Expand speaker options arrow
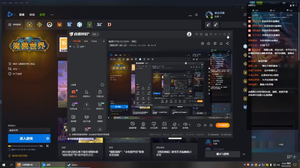Viewport: 300px width, 168px height. (190, 125)
